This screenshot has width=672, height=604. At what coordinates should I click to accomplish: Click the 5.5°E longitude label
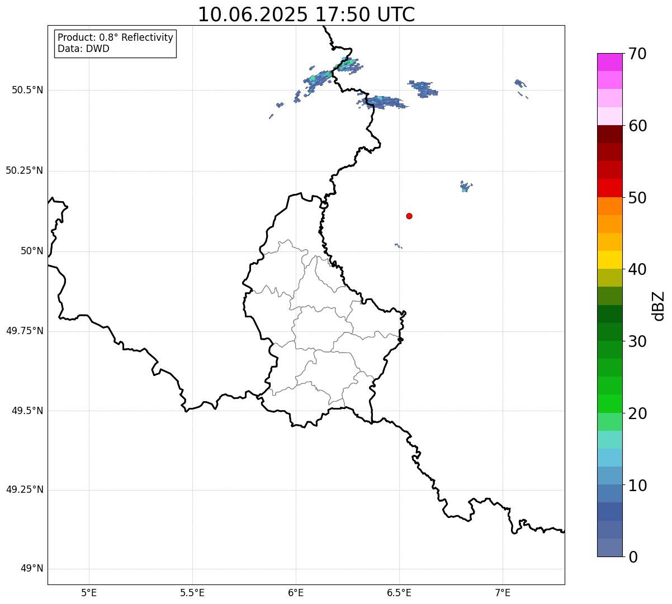[192, 593]
